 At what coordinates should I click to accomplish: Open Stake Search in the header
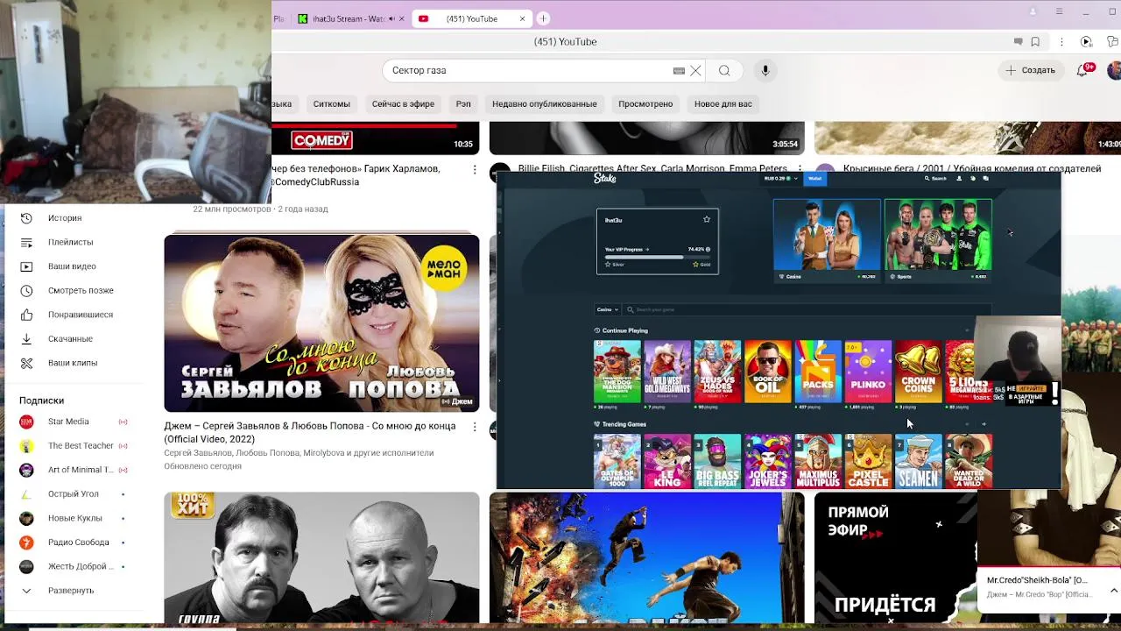click(936, 179)
